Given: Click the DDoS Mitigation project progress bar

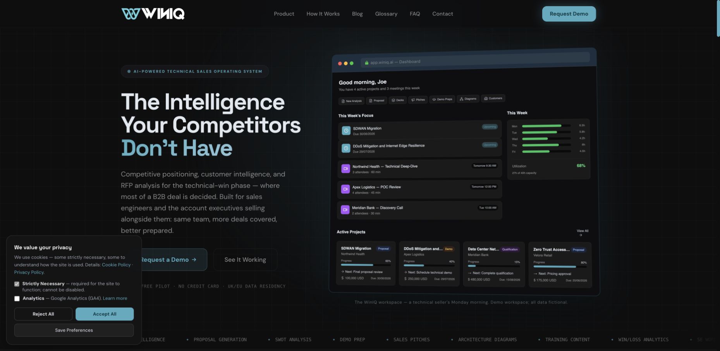Looking at the screenshot, I should 429,266.
